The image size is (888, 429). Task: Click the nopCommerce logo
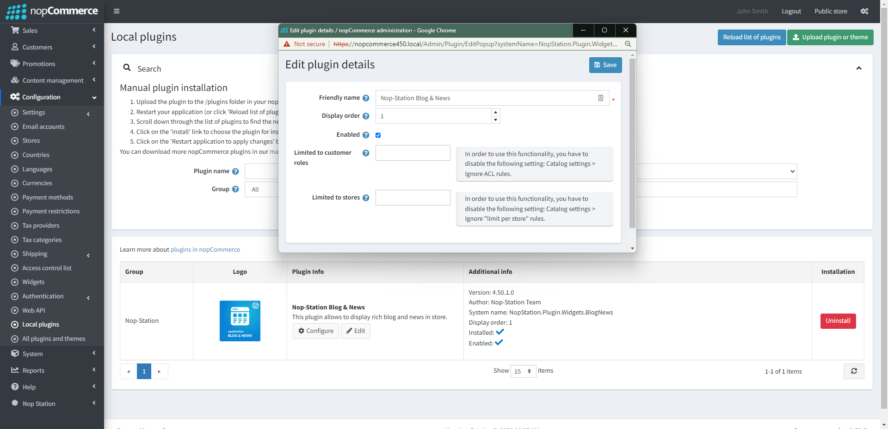pyautogui.click(x=52, y=11)
